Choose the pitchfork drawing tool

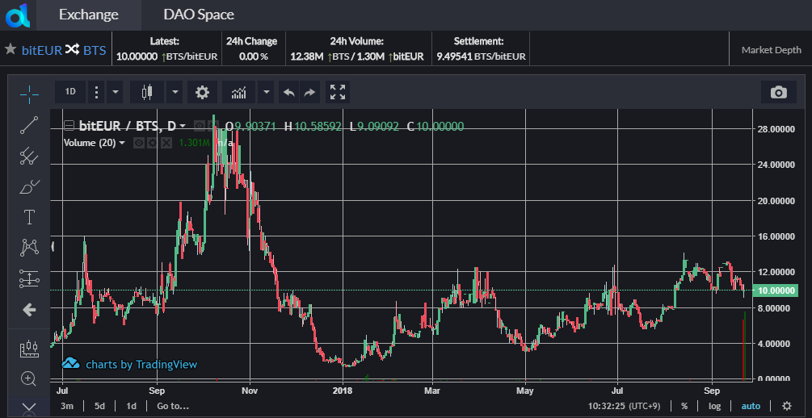(29, 156)
